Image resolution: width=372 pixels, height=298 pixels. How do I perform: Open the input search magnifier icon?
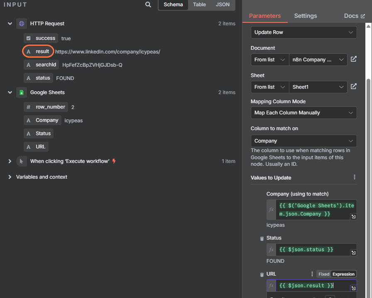(x=148, y=5)
